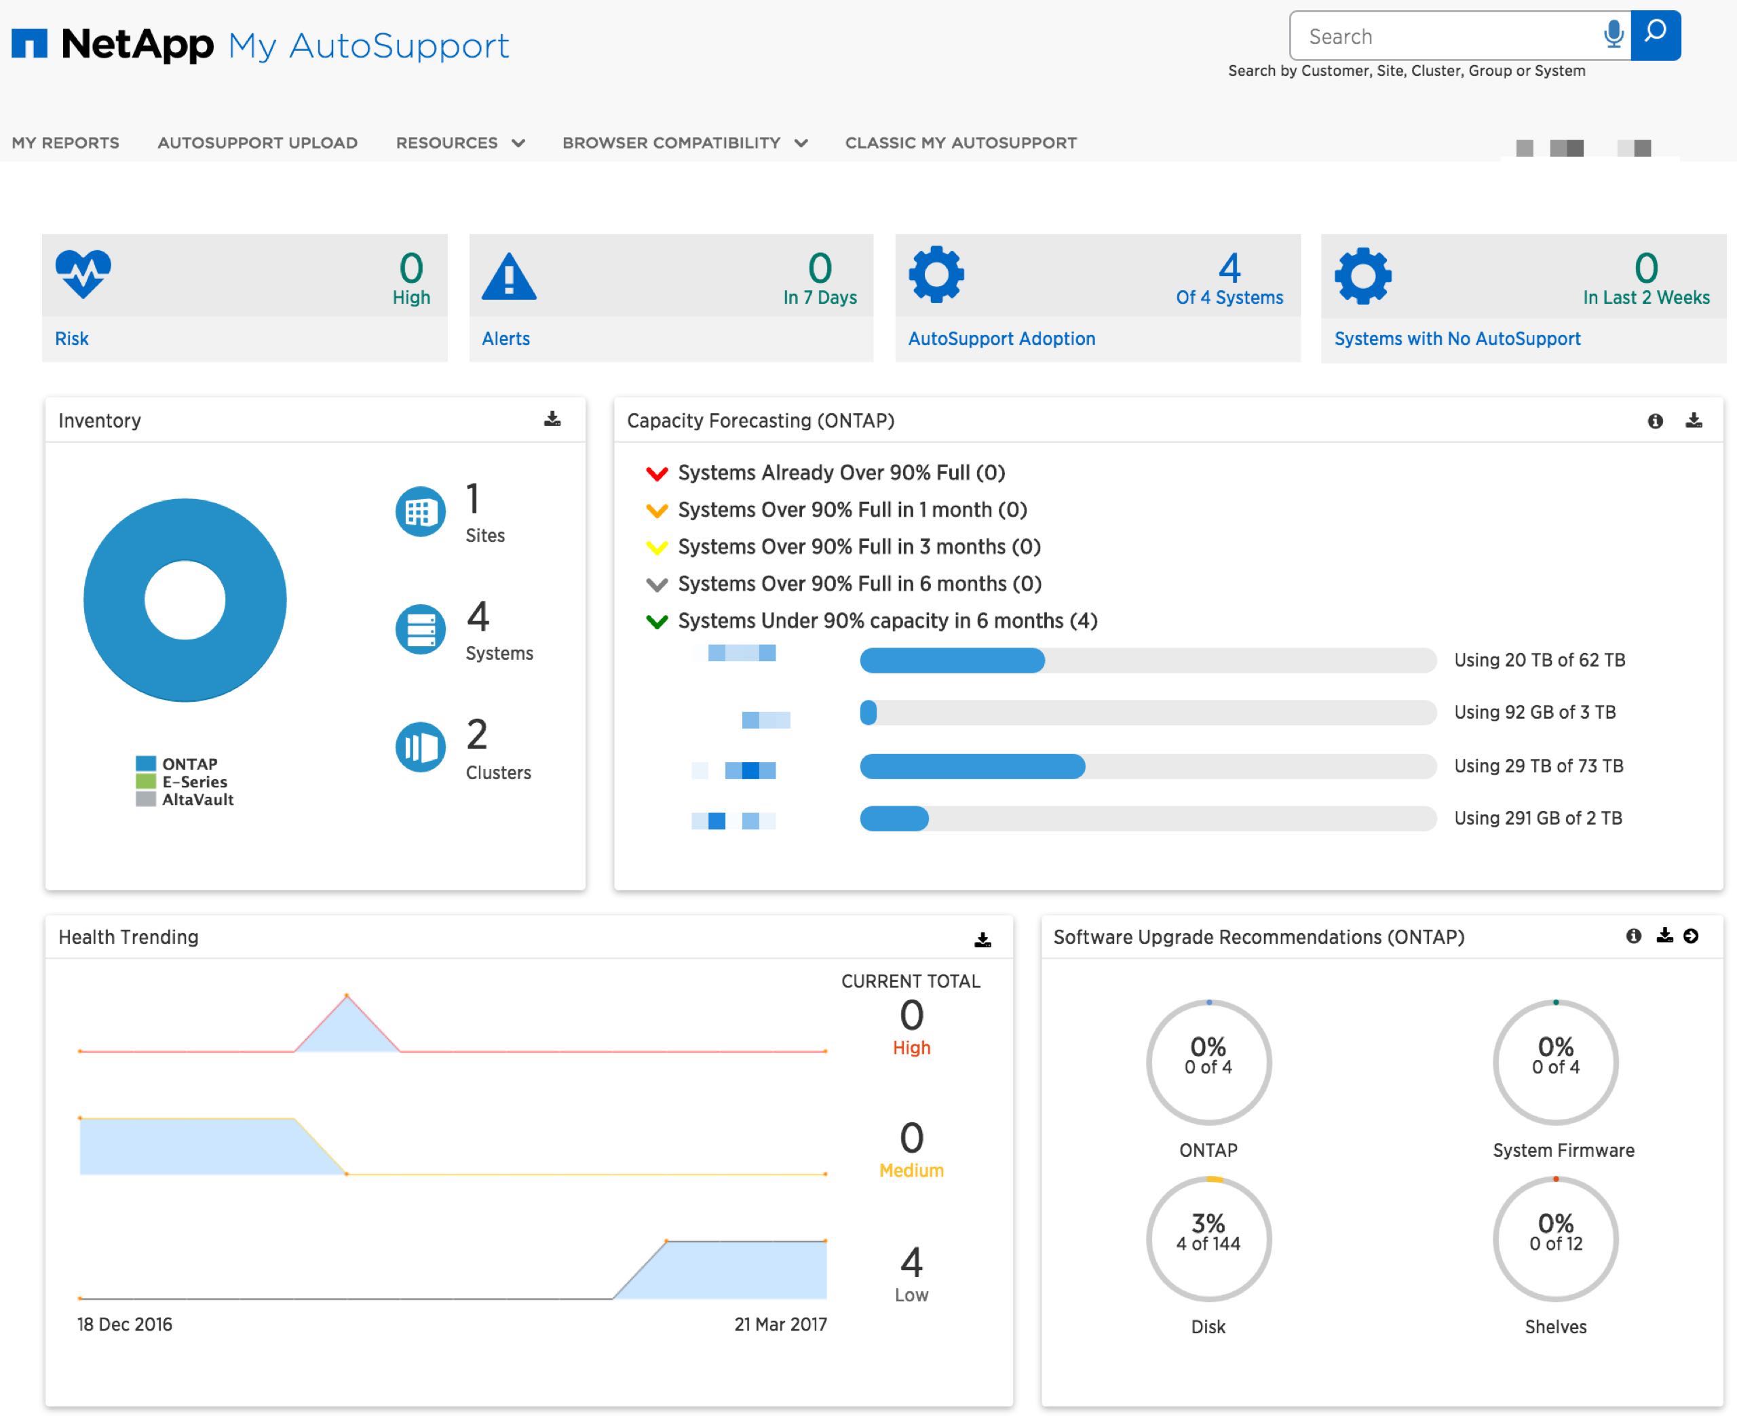Click the Shelves 0% donut gauge

pos(1555,1238)
